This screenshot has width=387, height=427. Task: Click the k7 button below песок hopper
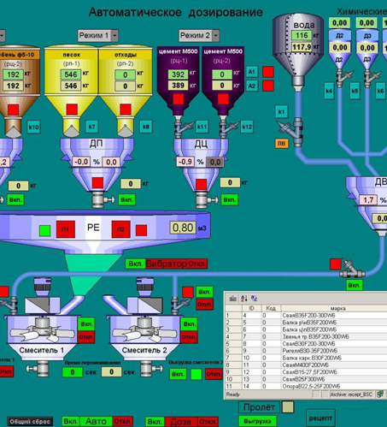pyautogui.click(x=92, y=127)
